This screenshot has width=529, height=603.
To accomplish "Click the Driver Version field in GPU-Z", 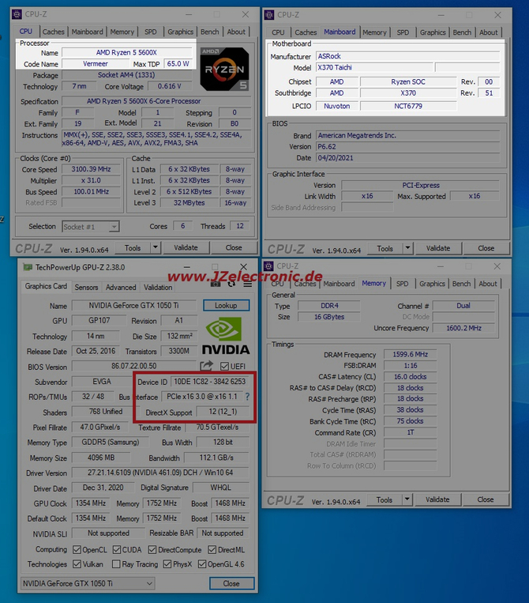I will tap(160, 473).
